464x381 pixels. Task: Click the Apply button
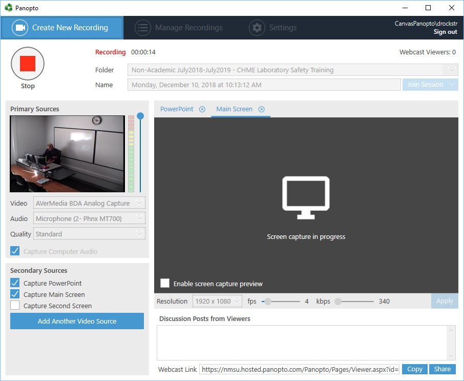[445, 301]
